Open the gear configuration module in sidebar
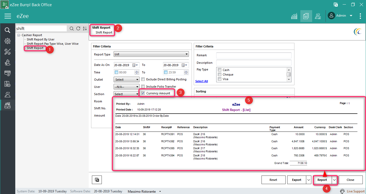The height and width of the screenshot is (194, 366). tap(8, 41)
